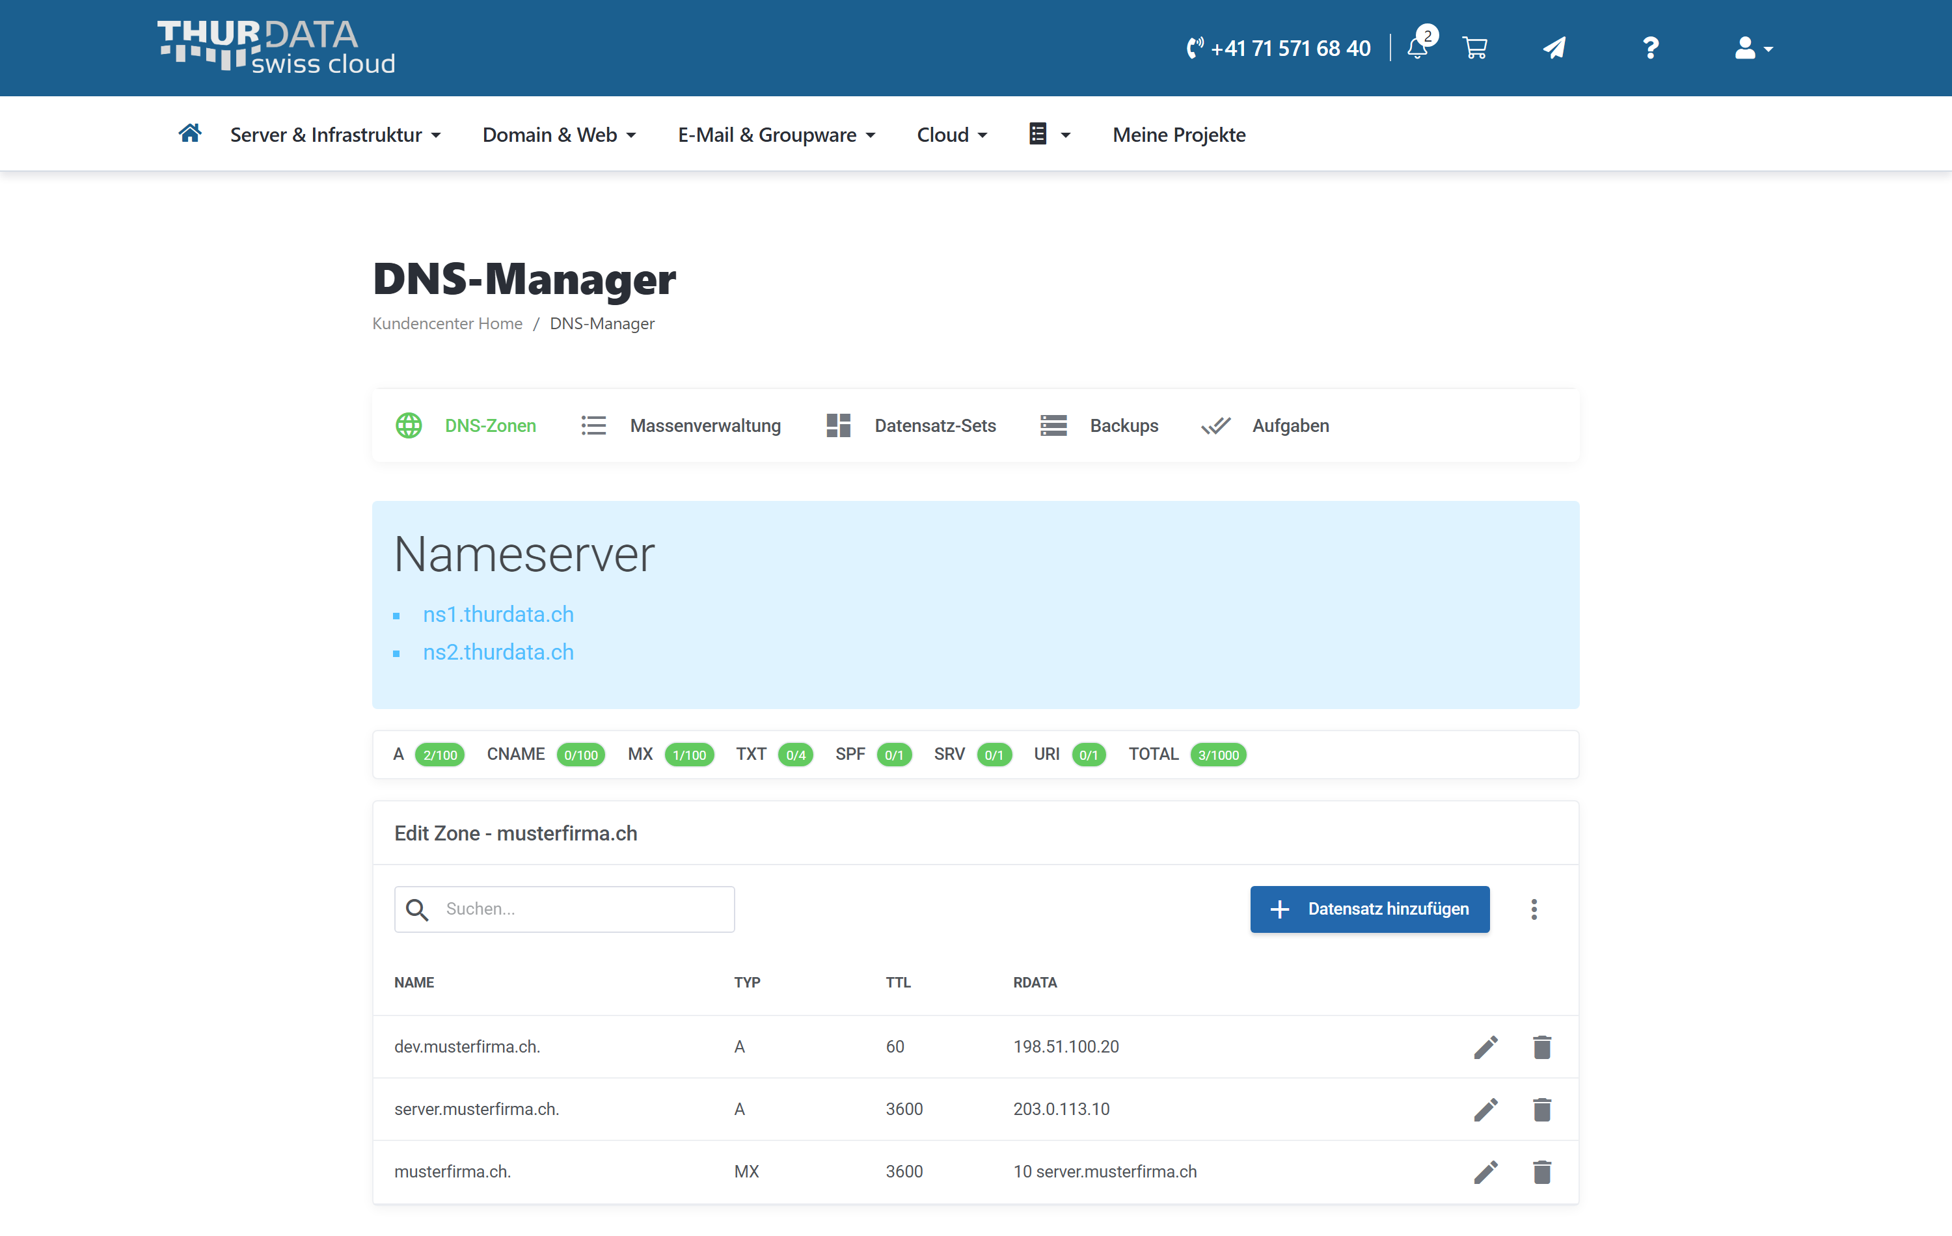Image resolution: width=1952 pixels, height=1236 pixels.
Task: Click the TOTAL 3/1000 badge
Action: 1217,754
